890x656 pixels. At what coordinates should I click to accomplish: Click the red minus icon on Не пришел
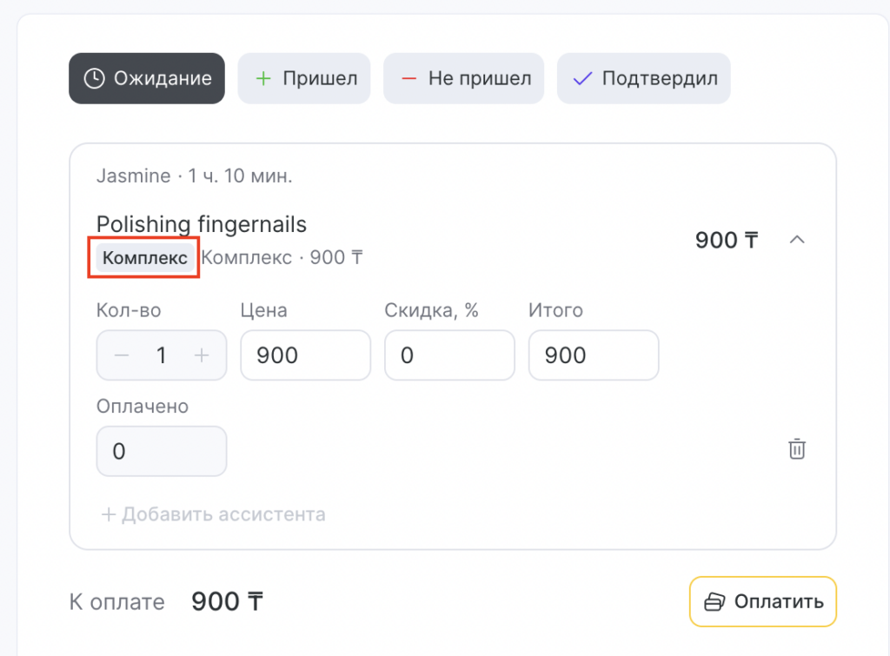[x=408, y=78]
